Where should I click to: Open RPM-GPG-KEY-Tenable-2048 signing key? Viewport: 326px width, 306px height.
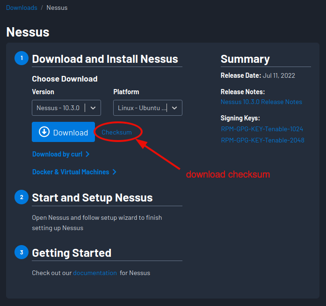(x=262, y=140)
